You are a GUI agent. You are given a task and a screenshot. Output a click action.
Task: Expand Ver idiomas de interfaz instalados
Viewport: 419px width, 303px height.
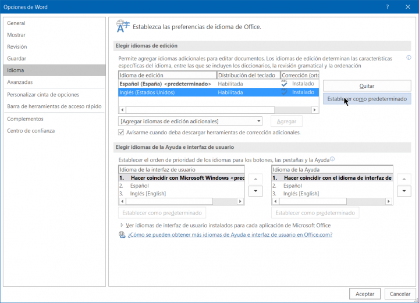tap(122, 225)
